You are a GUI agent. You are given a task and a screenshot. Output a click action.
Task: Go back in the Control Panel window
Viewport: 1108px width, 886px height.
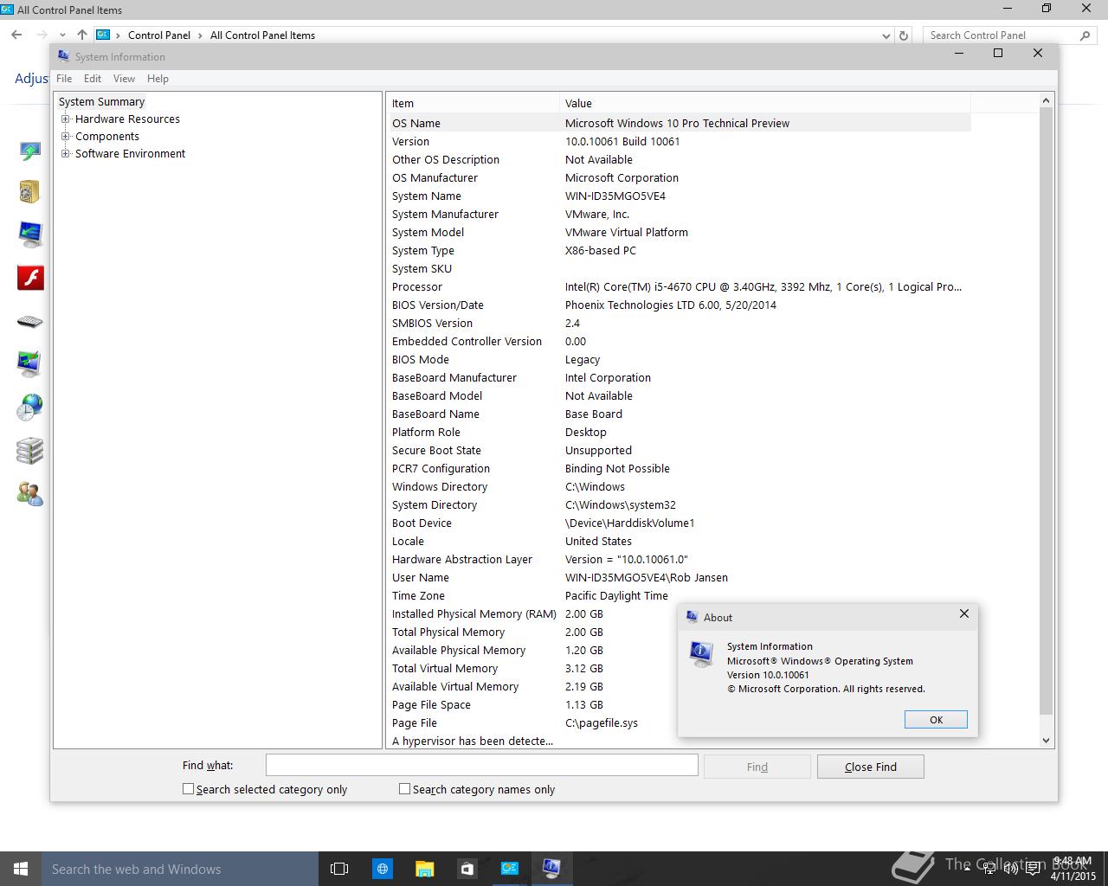click(16, 35)
